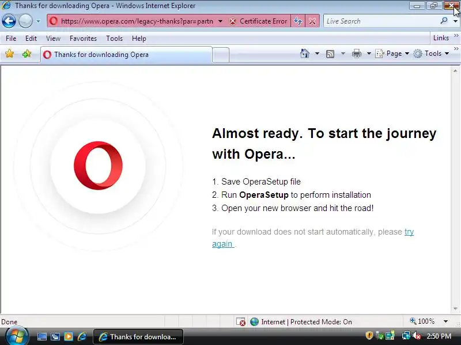Viewport: 461px width, 345px height.
Task: Open the File menu
Action: [x=11, y=39]
